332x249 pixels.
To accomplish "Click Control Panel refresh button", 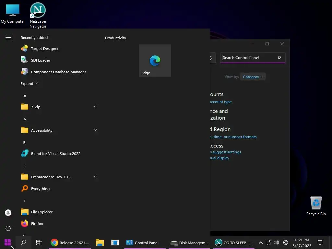I will click(213, 58).
